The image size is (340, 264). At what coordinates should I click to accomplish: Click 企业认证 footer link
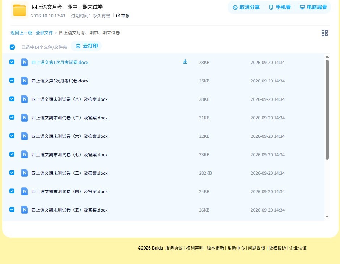point(298,248)
